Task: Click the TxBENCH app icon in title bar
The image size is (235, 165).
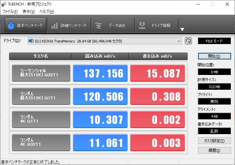Action: click(x=4, y=4)
